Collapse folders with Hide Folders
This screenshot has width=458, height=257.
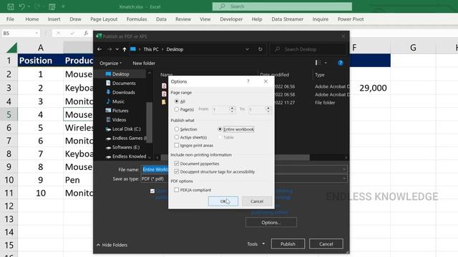point(112,245)
